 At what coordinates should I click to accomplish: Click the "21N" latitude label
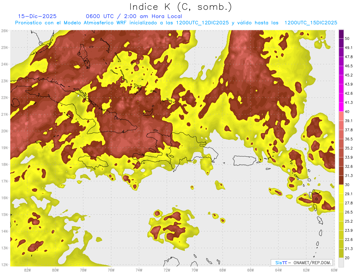click(4, 114)
